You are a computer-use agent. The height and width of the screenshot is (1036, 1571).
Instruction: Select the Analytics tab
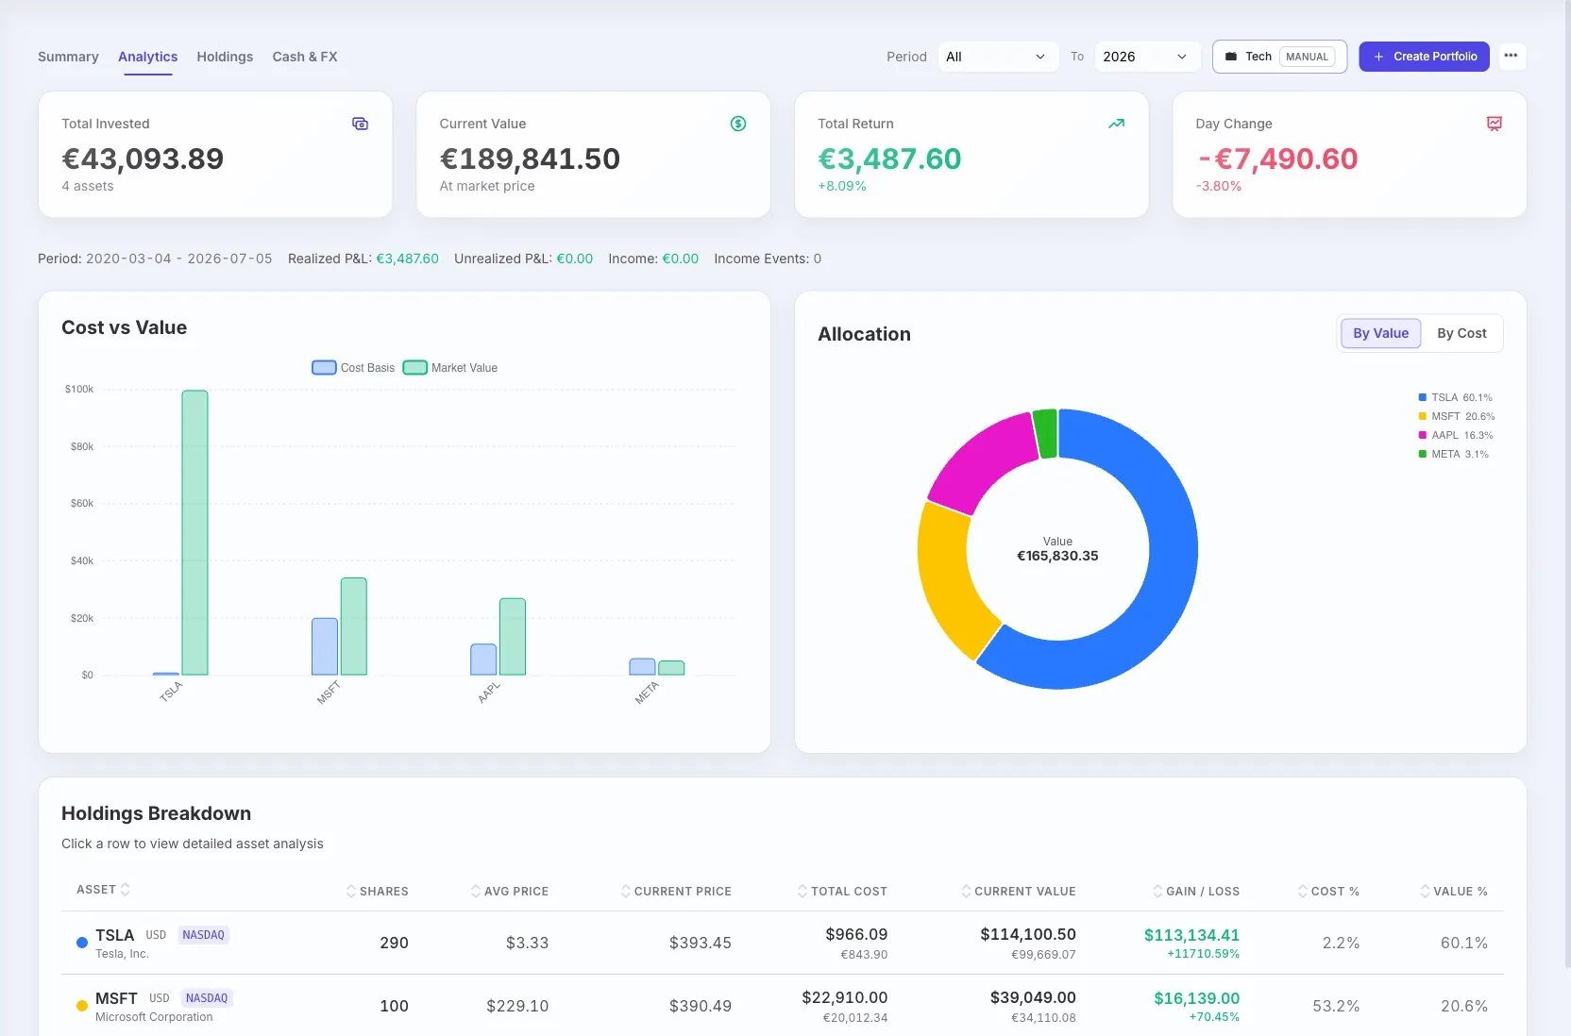point(147,57)
